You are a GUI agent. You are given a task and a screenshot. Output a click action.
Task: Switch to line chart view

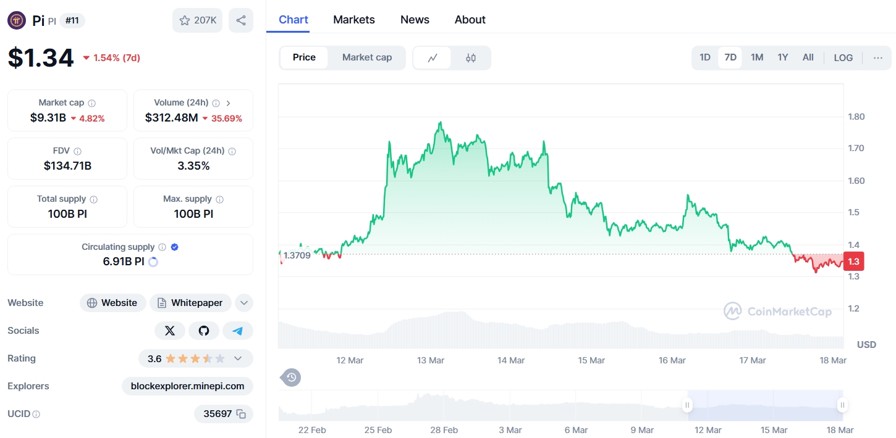[x=433, y=58]
